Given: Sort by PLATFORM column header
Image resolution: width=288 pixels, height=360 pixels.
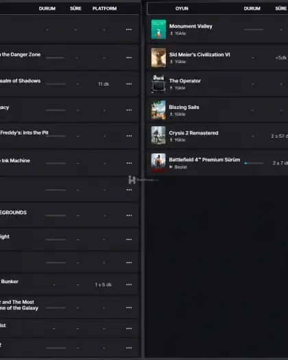Looking at the screenshot, I should [x=104, y=8].
